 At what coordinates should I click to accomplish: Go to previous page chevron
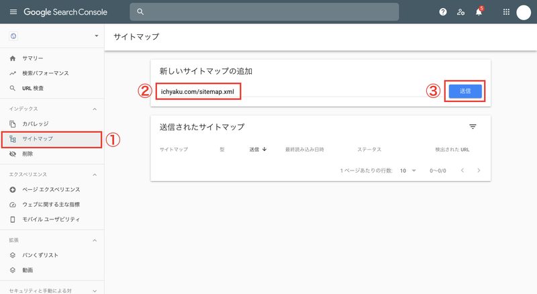click(x=462, y=170)
